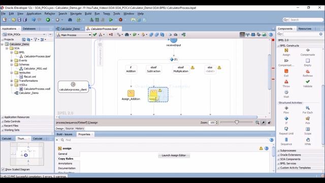Click the Find field in Properties
This screenshot has width=325, height=183.
pyautogui.click(x=166, y=140)
